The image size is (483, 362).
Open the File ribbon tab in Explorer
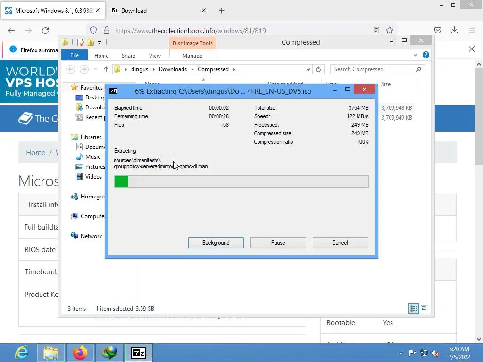[75, 56]
